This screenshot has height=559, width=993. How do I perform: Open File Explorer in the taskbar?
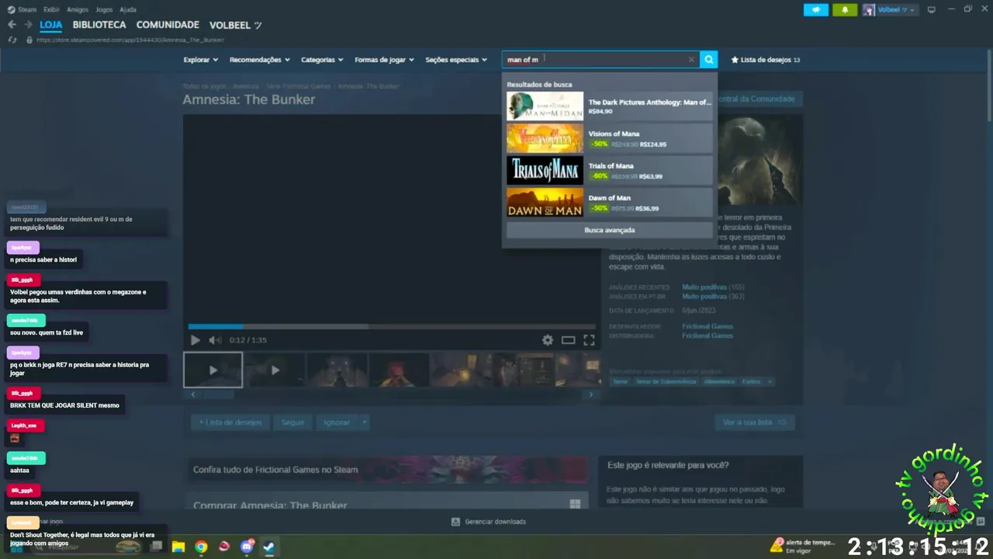[x=178, y=547]
